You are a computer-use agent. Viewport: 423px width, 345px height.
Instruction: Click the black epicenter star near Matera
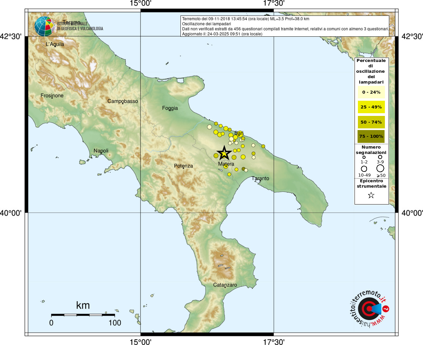(224, 153)
